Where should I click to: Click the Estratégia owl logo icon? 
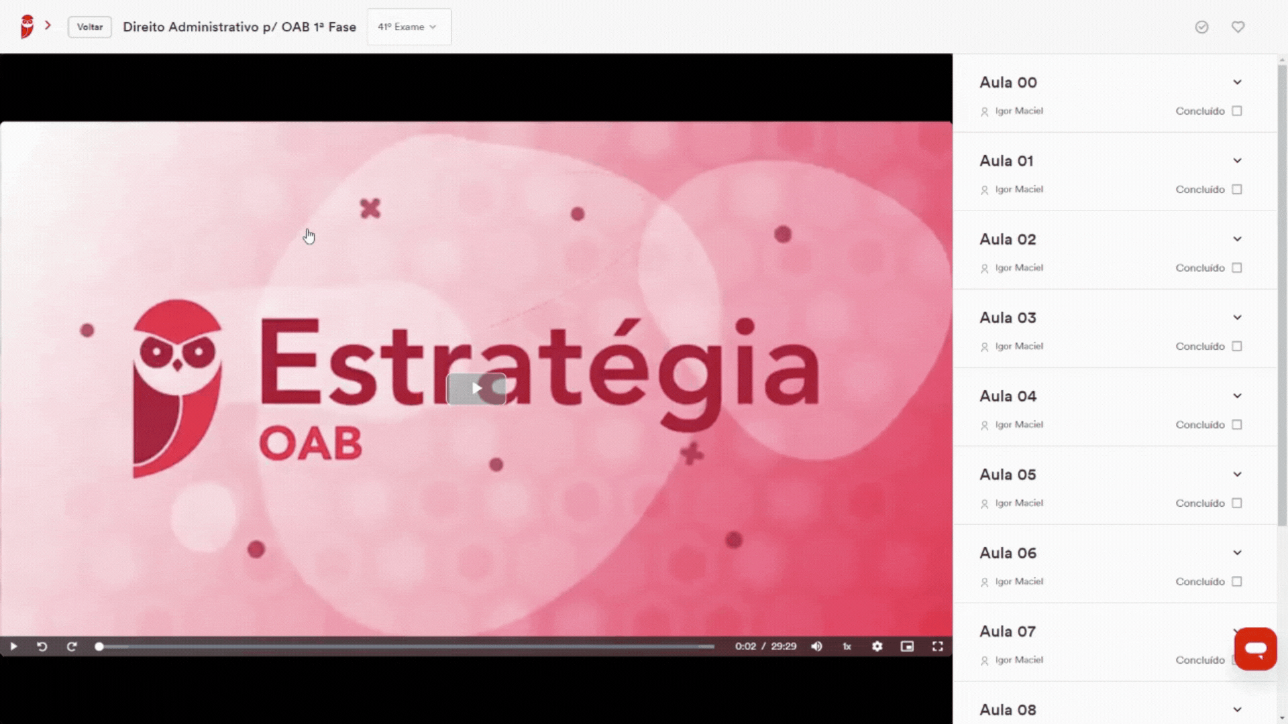[27, 27]
